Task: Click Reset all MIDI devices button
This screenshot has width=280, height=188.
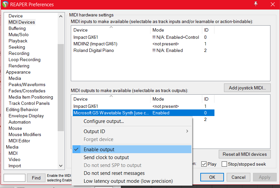Action: 245,154
